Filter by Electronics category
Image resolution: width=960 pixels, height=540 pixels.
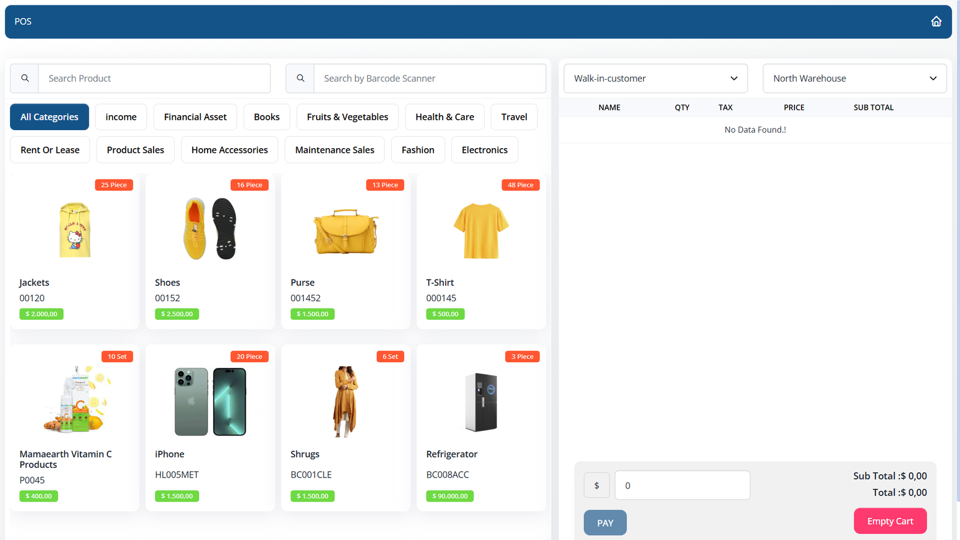tap(484, 150)
